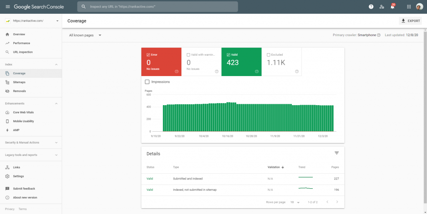Open the Removals menu item
This screenshot has height=214, width=427.
click(31, 91)
